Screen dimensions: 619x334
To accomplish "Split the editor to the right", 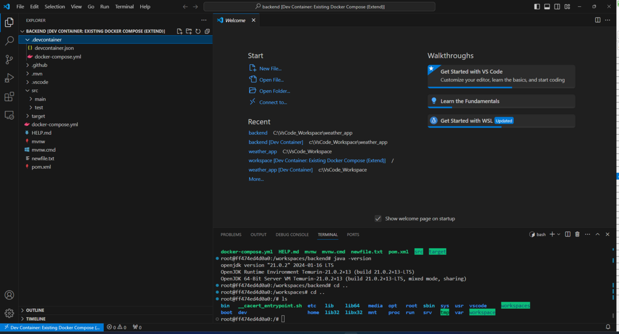I will 597,20.
